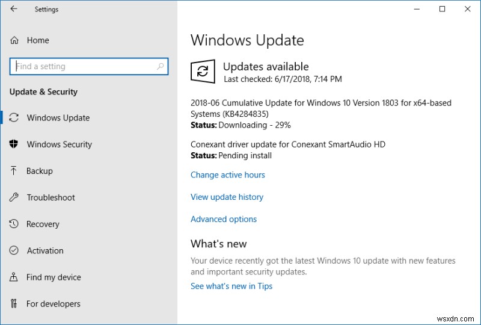Click the Windows Update page heading
The image size is (481, 325).
[x=247, y=40]
